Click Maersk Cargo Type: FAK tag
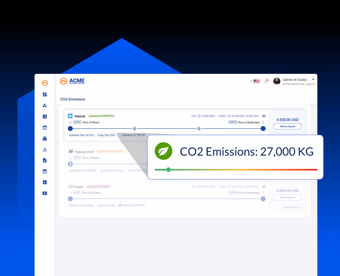 click(x=106, y=135)
